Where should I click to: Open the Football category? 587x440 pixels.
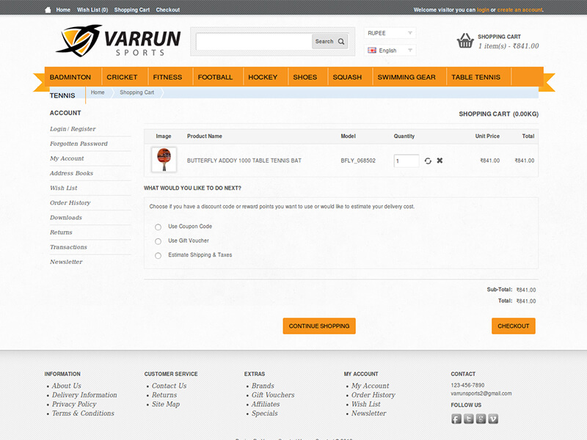(215, 77)
